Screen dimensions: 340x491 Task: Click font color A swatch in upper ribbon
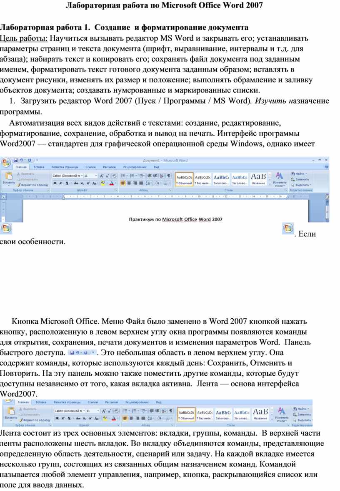pyautogui.click(x=112, y=183)
